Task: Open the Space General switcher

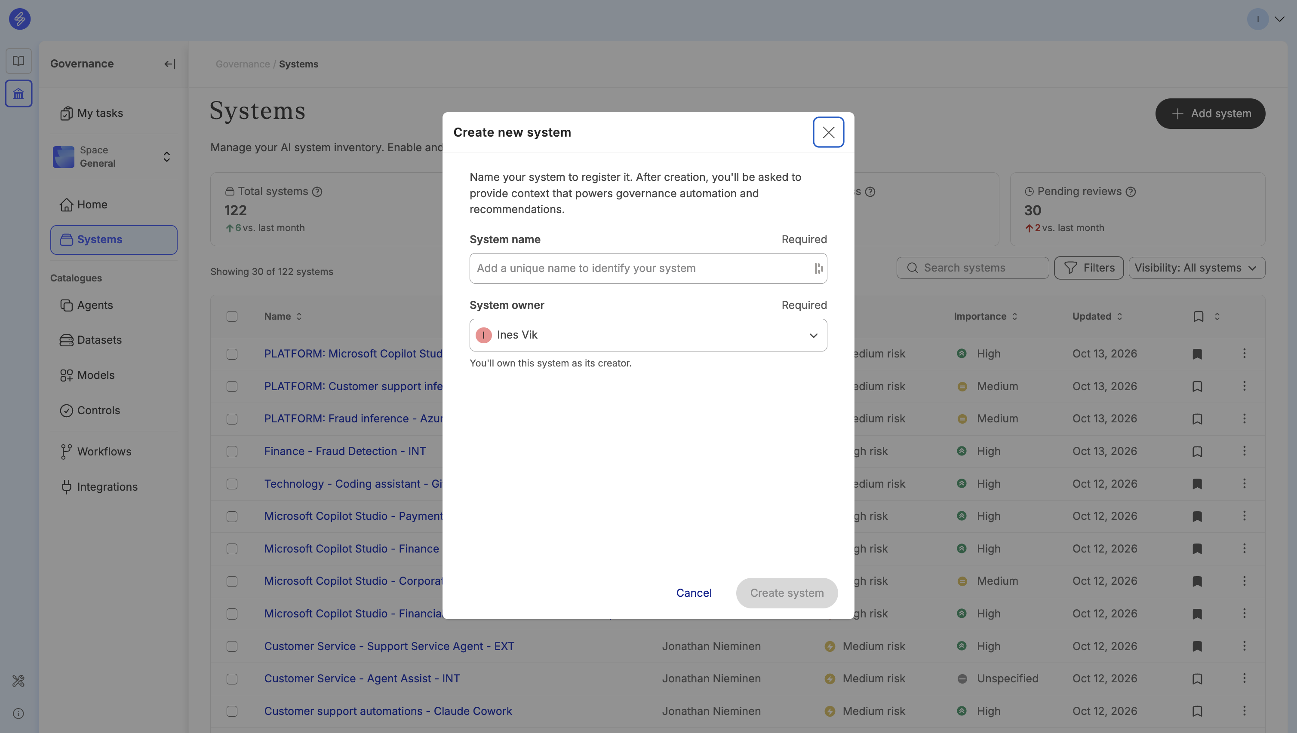Action: coord(114,156)
